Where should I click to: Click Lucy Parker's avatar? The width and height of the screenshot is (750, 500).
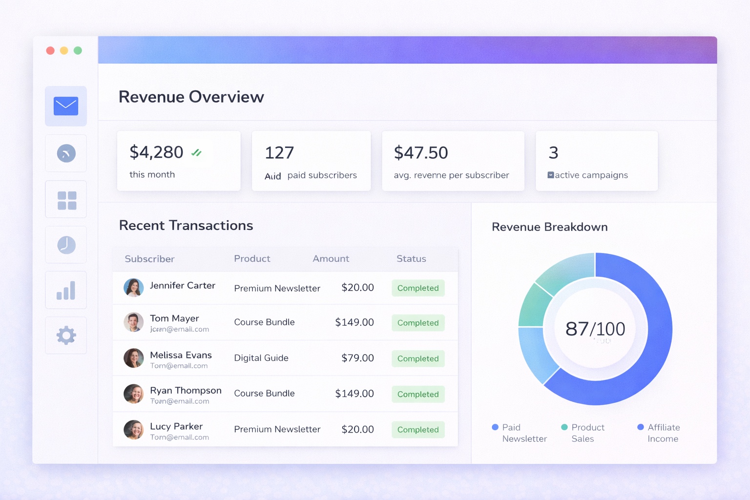(133, 430)
